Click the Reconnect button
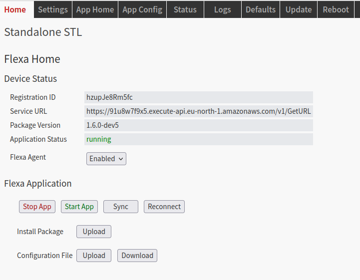This screenshot has height=280, width=360. pos(164,207)
